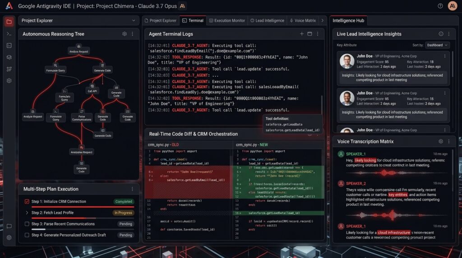Open Voice Transcription Matrix kebab menu
Viewport: 462px width, 258px height.
(x=449, y=141)
